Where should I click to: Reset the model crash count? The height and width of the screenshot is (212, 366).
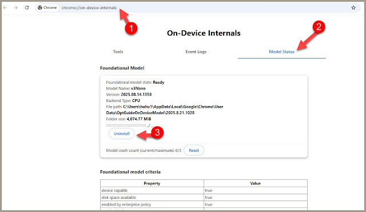194,151
